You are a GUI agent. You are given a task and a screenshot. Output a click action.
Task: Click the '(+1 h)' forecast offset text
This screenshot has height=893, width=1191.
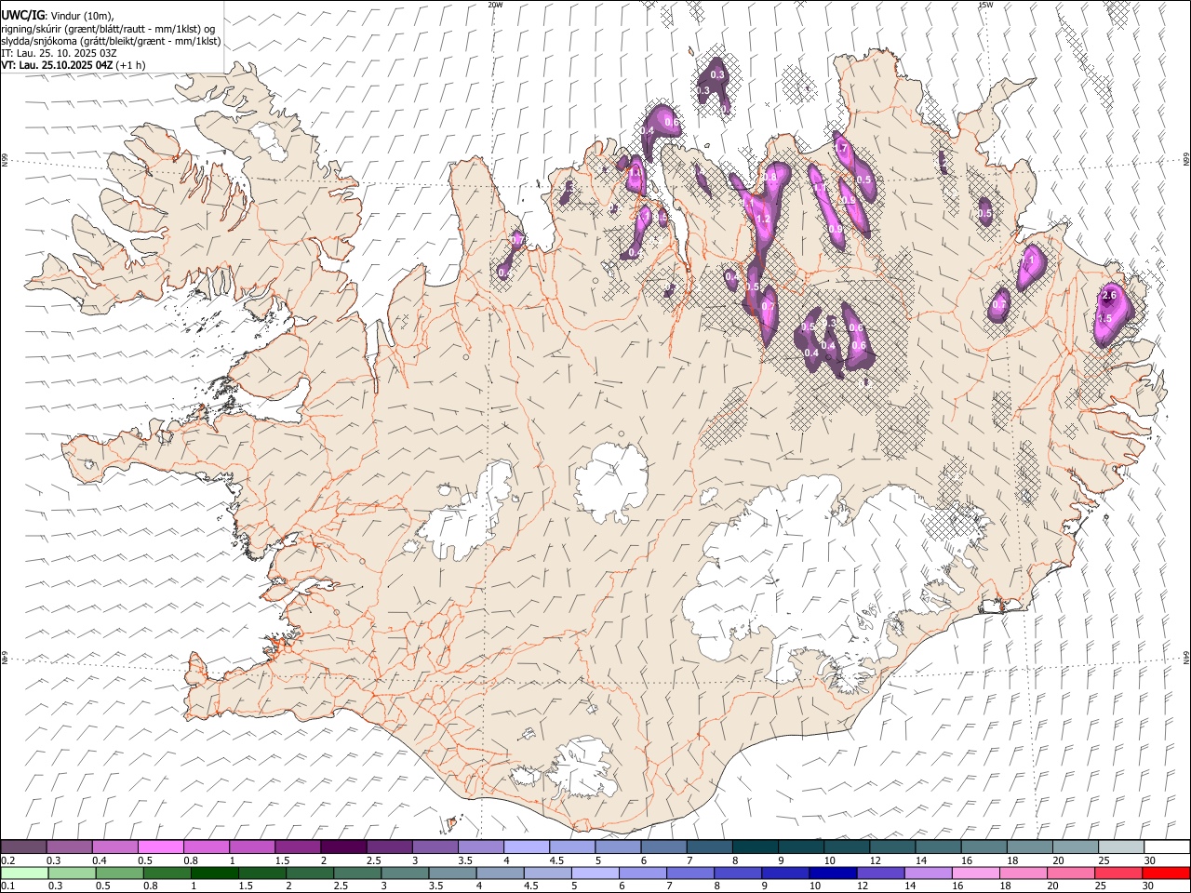click(131, 65)
